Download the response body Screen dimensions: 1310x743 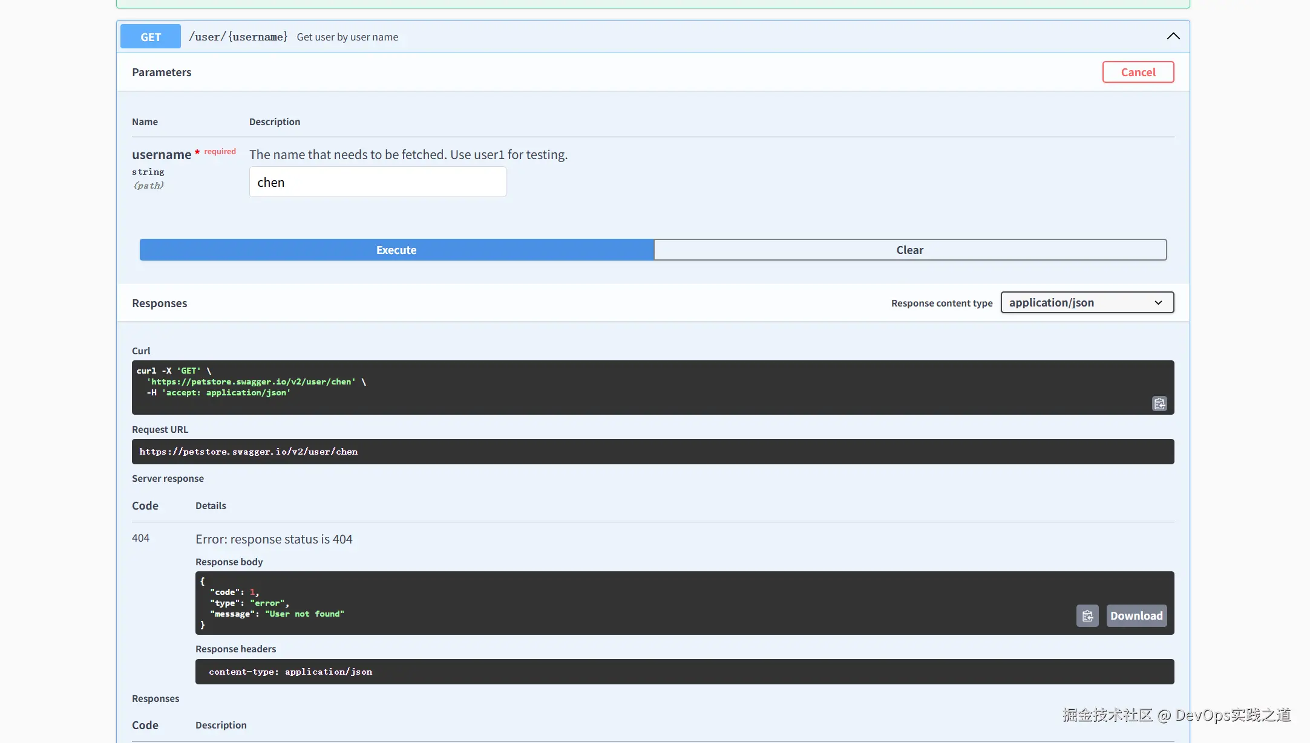1136,616
